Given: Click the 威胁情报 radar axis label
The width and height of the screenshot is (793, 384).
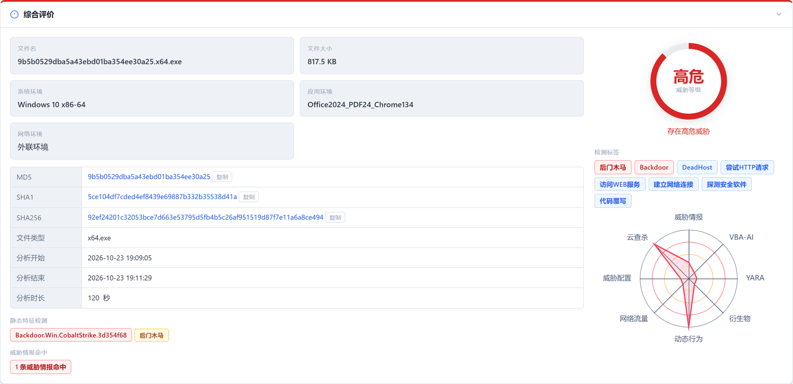Looking at the screenshot, I should [689, 217].
